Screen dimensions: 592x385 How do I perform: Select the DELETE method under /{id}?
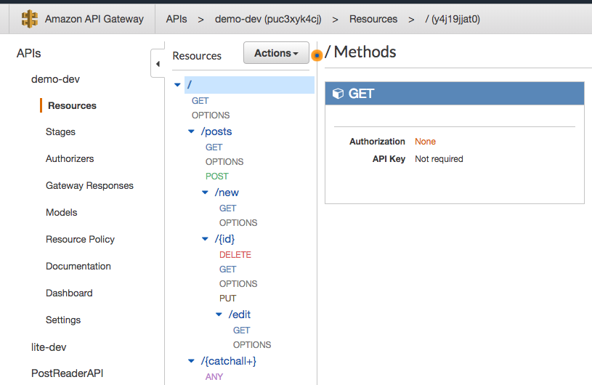(235, 255)
